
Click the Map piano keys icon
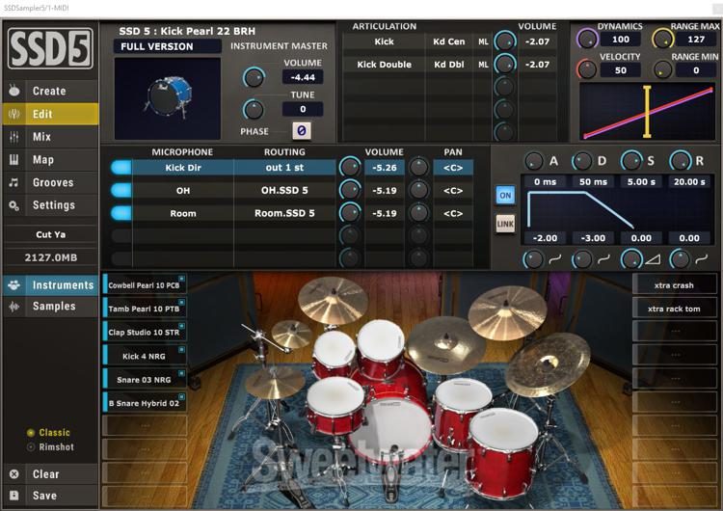13,160
